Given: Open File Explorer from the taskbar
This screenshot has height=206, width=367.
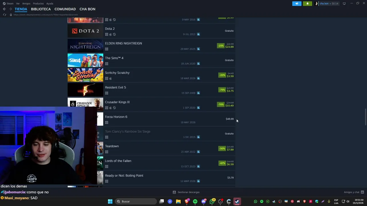Looking at the screenshot, I should coord(178,201).
